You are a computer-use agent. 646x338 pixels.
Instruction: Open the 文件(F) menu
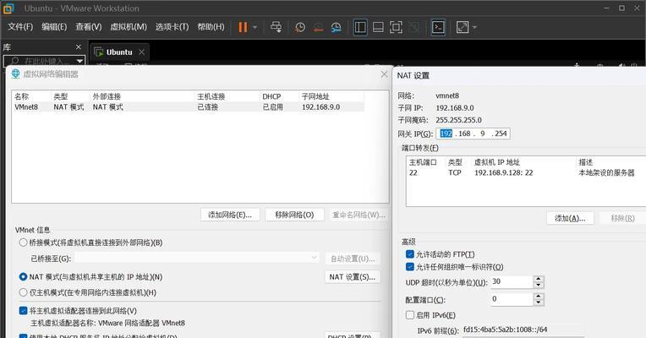[x=20, y=27]
